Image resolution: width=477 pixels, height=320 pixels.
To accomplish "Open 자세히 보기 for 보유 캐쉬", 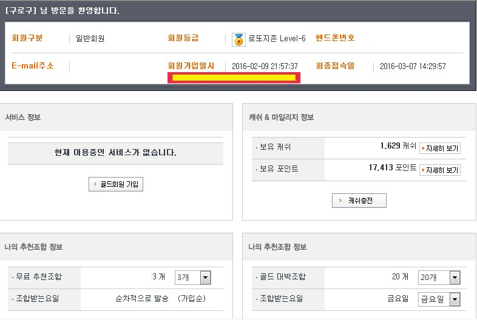I will pos(439,148).
